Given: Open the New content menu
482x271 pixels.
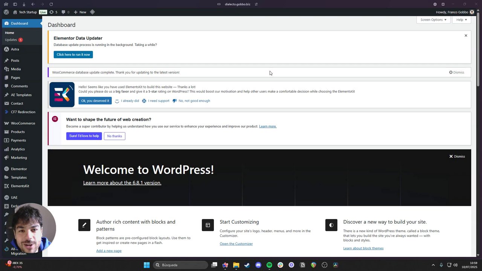Looking at the screenshot, I should (x=80, y=12).
